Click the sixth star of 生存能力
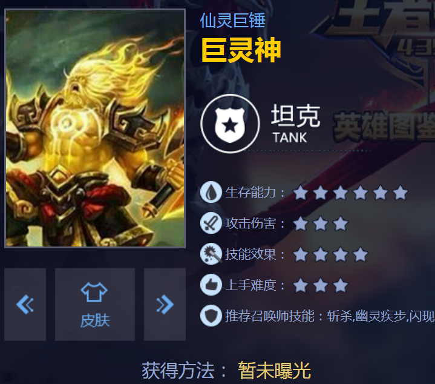Viewport: 435px width, 384px height. (x=401, y=193)
